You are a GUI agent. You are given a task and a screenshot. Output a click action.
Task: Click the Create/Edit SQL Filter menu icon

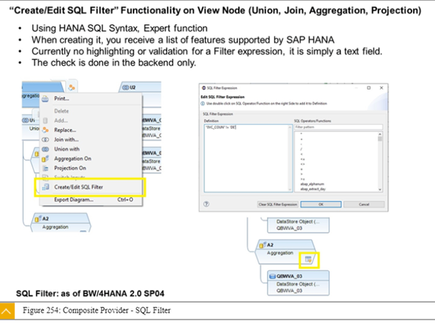(46, 187)
